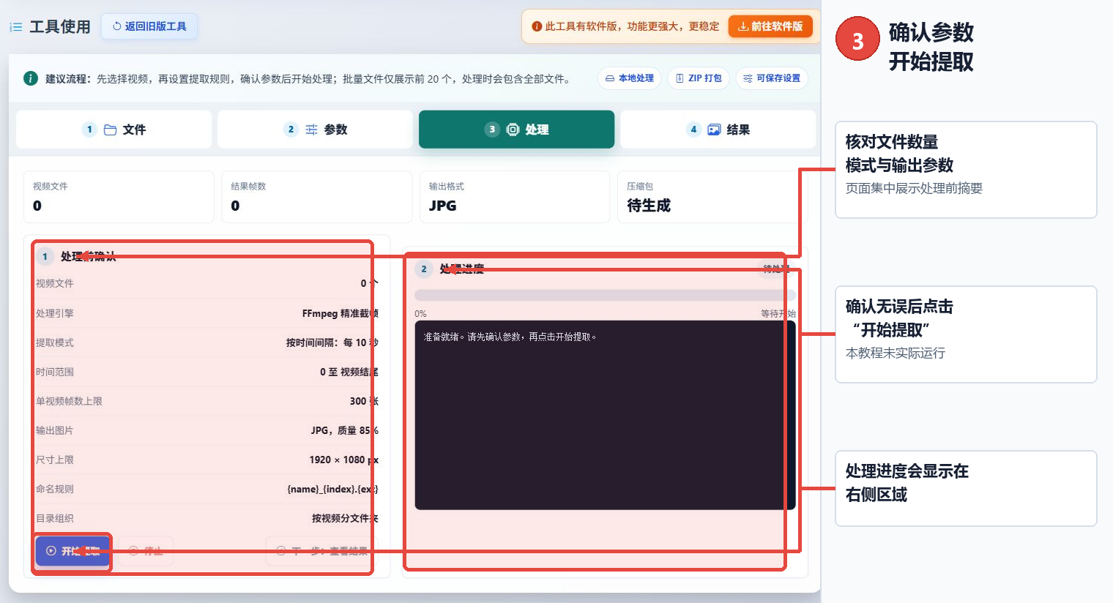Select the 本地处理 chip
The width and height of the screenshot is (1113, 603).
click(629, 78)
